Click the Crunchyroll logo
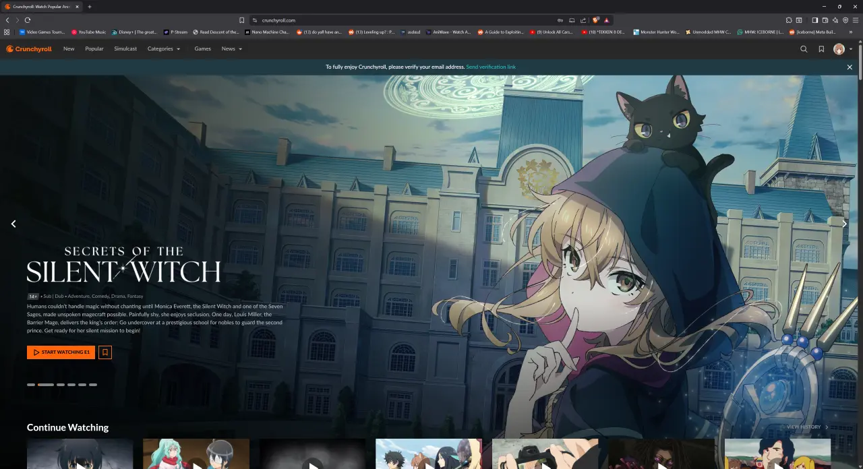The width and height of the screenshot is (863, 469). [29, 49]
